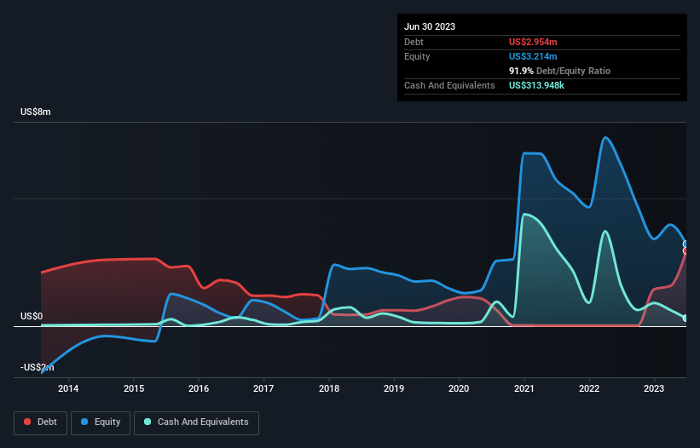Click the 2019 x-axis label
700x448 pixels.
394,388
